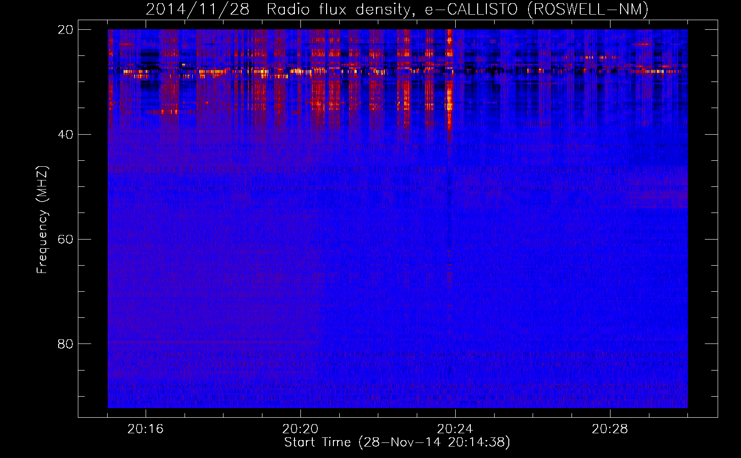Select the 20 frequency tick label

point(65,30)
